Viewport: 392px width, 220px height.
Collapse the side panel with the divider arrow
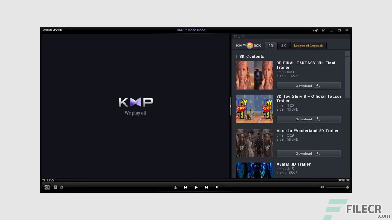click(x=230, y=106)
